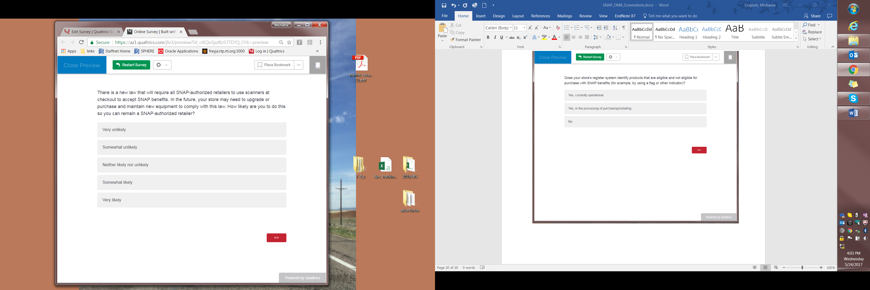Click the red next page arrow button
Image resolution: width=870 pixels, height=290 pixels.
[x=276, y=238]
